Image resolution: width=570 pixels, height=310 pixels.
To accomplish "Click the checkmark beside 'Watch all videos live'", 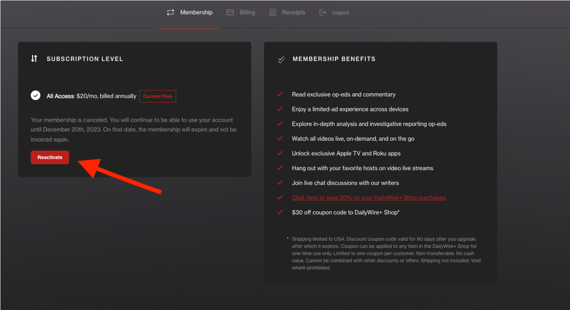I will tap(280, 139).
